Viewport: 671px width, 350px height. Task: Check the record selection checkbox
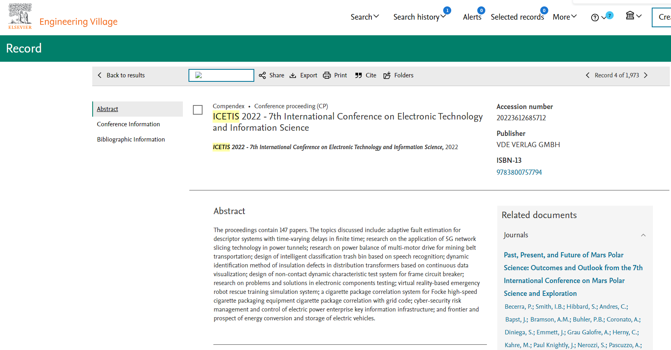click(198, 110)
